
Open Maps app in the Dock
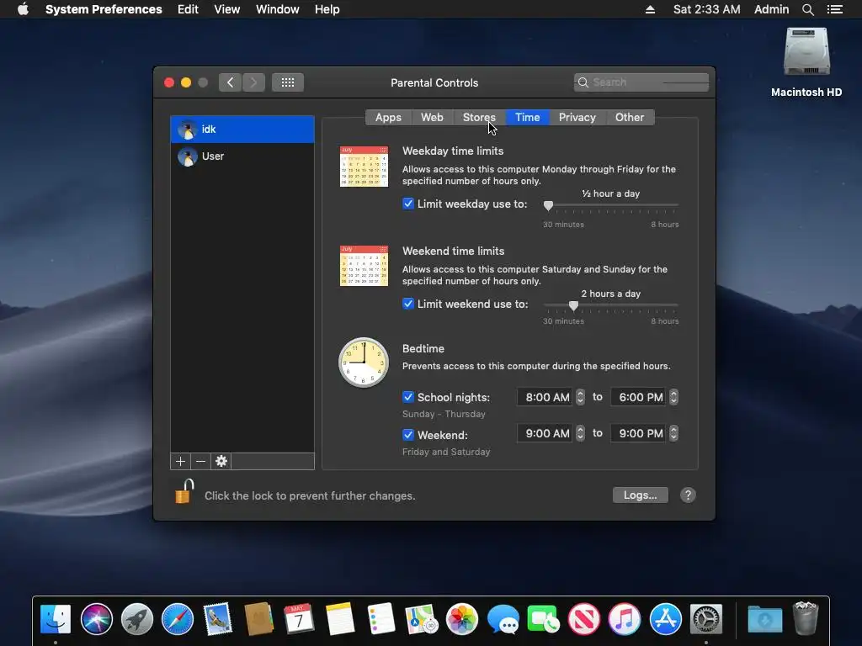pyautogui.click(x=421, y=619)
